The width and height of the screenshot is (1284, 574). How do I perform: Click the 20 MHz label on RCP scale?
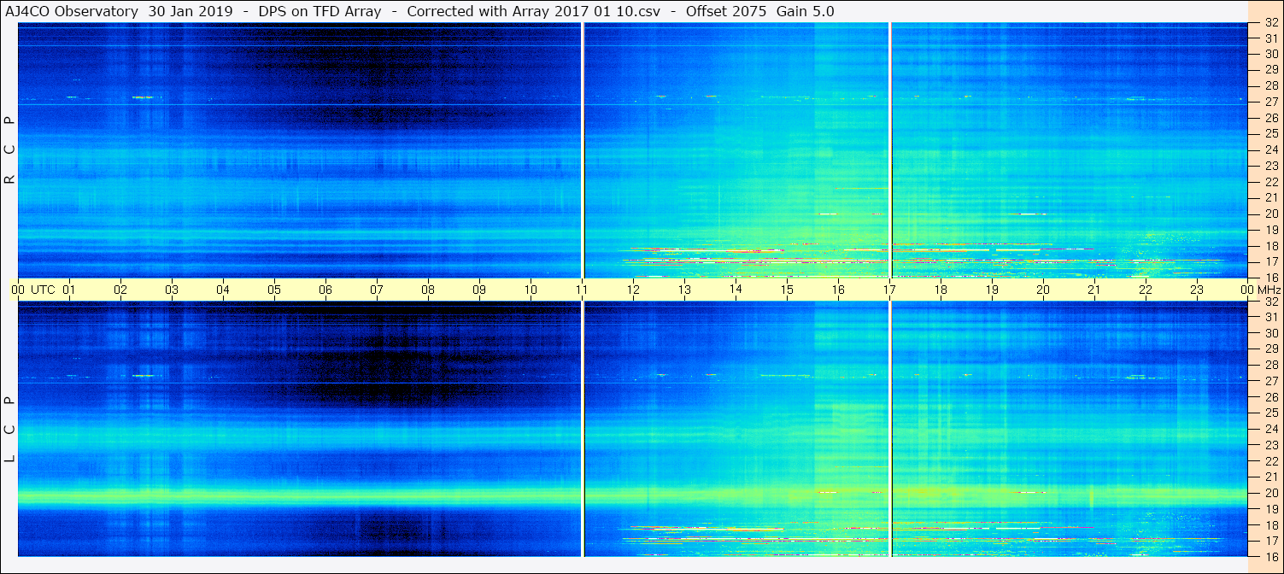click(1271, 214)
